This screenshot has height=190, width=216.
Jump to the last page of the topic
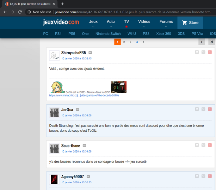point(211,42)
